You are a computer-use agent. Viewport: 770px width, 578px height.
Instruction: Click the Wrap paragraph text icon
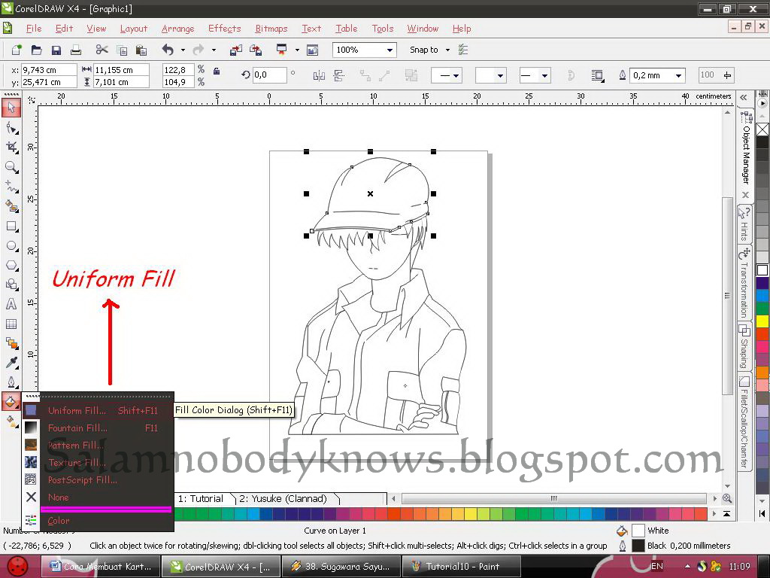[597, 75]
